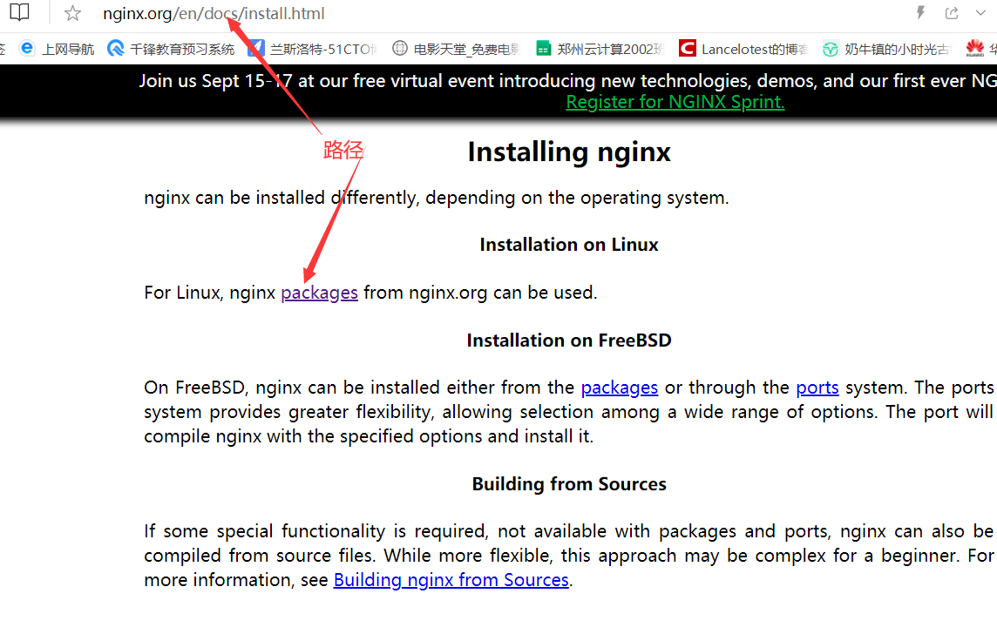Bookmark this page with the star icon
Image resolution: width=997 pixels, height=634 pixels.
click(x=72, y=13)
